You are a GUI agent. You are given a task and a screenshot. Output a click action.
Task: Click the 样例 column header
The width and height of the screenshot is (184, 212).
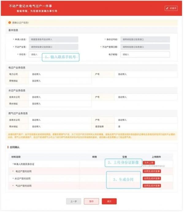pyautogui.click(x=94, y=157)
